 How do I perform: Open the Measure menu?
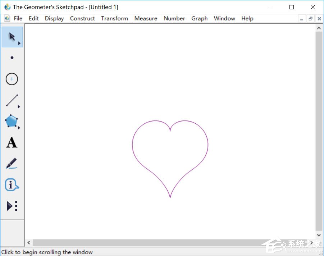point(146,18)
